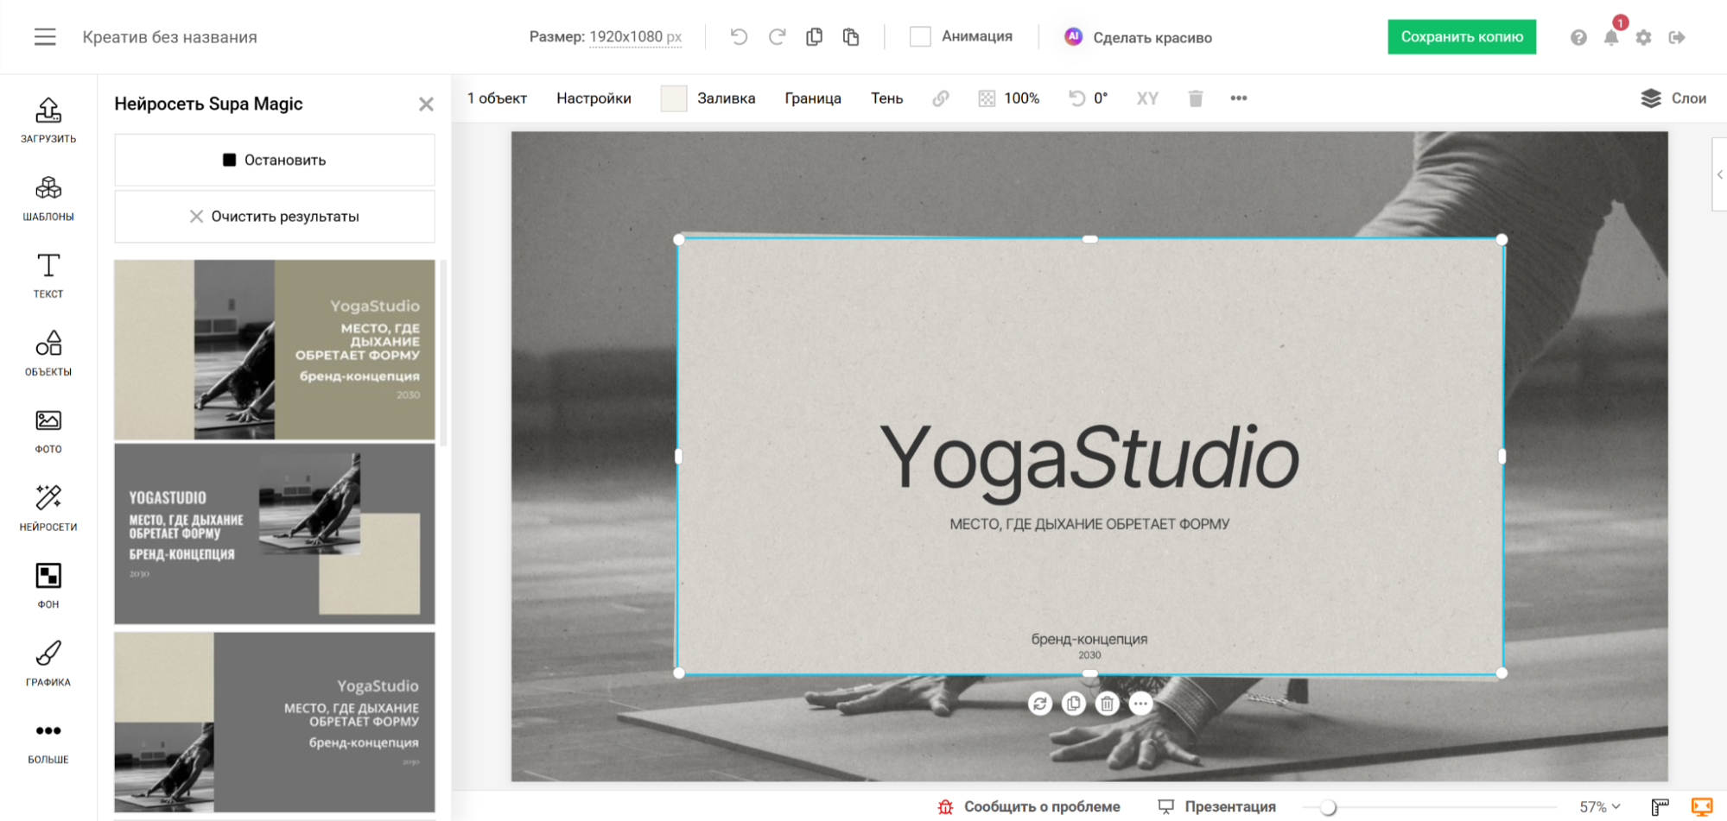Image resolution: width=1727 pixels, height=821 pixels.
Task: Open three-dots more options in toolbar
Action: (x=1238, y=98)
